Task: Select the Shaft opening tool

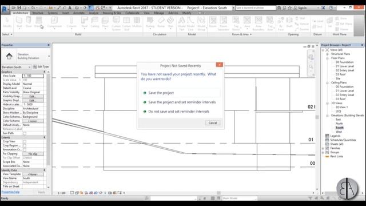Action: tap(289, 22)
